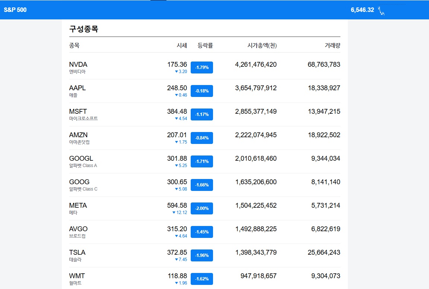Click MSFT market cap 2,855,377,149
Screen dimensions: 429x289
click(x=256, y=111)
